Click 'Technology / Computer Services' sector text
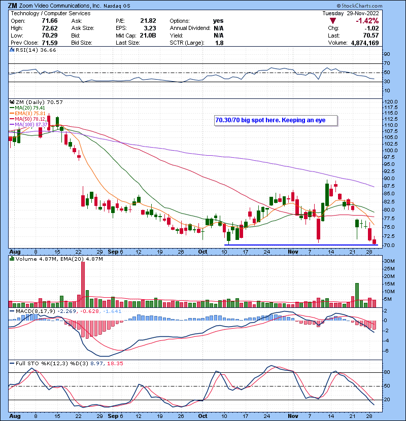The width and height of the screenshot is (406, 421). [51, 13]
